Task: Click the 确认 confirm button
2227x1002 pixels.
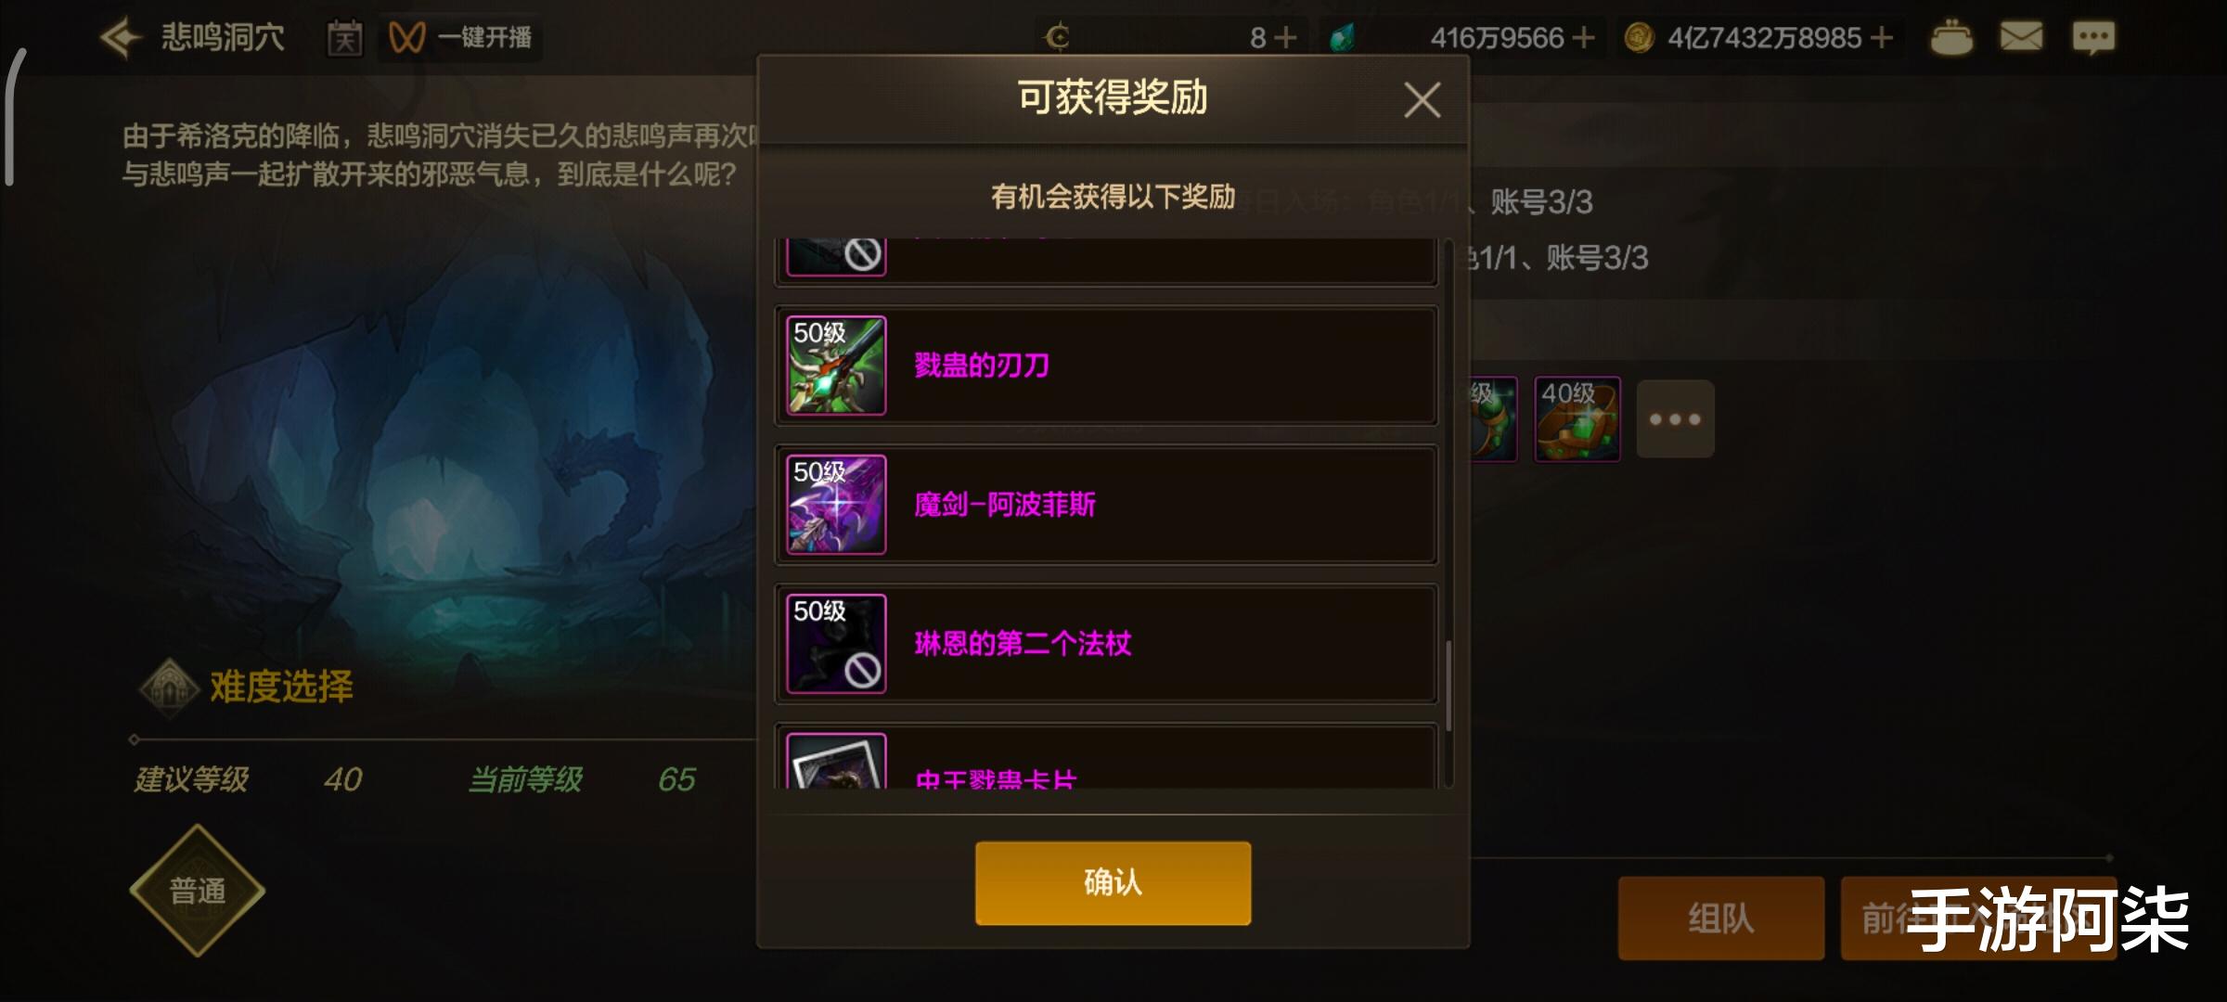Action: [1113, 882]
